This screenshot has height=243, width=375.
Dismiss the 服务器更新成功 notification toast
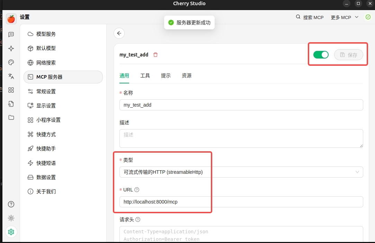[x=189, y=22]
